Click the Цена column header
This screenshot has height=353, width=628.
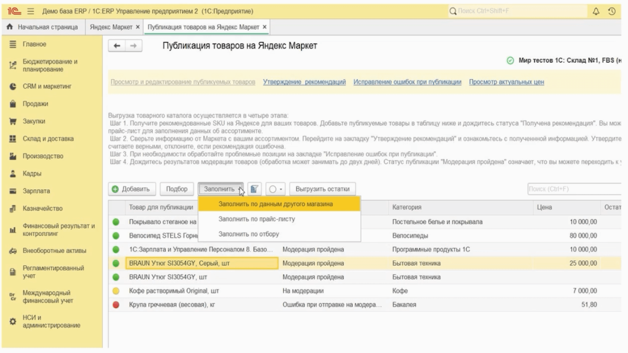pyautogui.click(x=566, y=207)
